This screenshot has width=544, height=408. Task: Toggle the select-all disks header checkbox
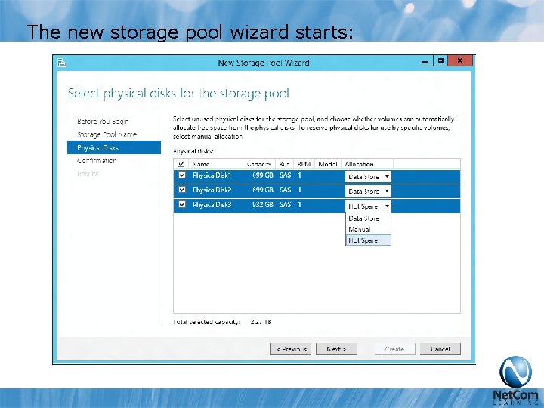click(181, 163)
